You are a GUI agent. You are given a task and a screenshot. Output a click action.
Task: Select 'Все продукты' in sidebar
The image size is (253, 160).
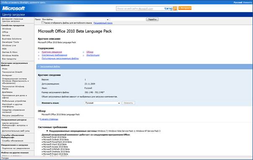[x=9, y=59]
